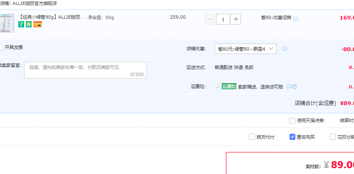This screenshot has width=354, height=174.
Task: Click the green 运费险 tag
Action: click(x=229, y=86)
